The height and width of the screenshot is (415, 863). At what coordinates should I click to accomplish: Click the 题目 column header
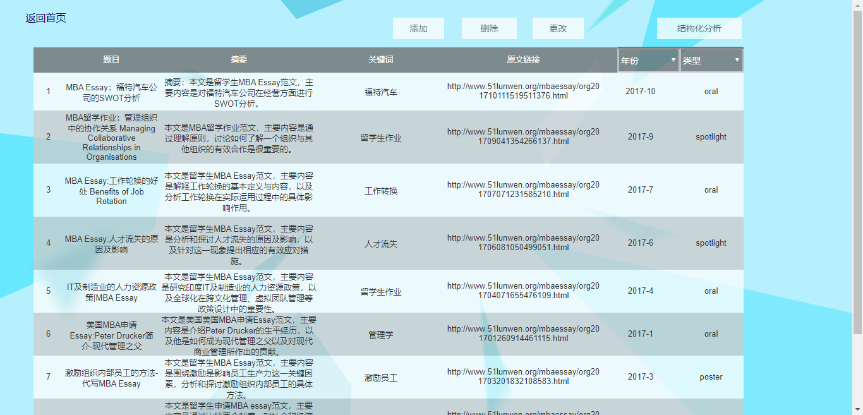click(x=111, y=59)
